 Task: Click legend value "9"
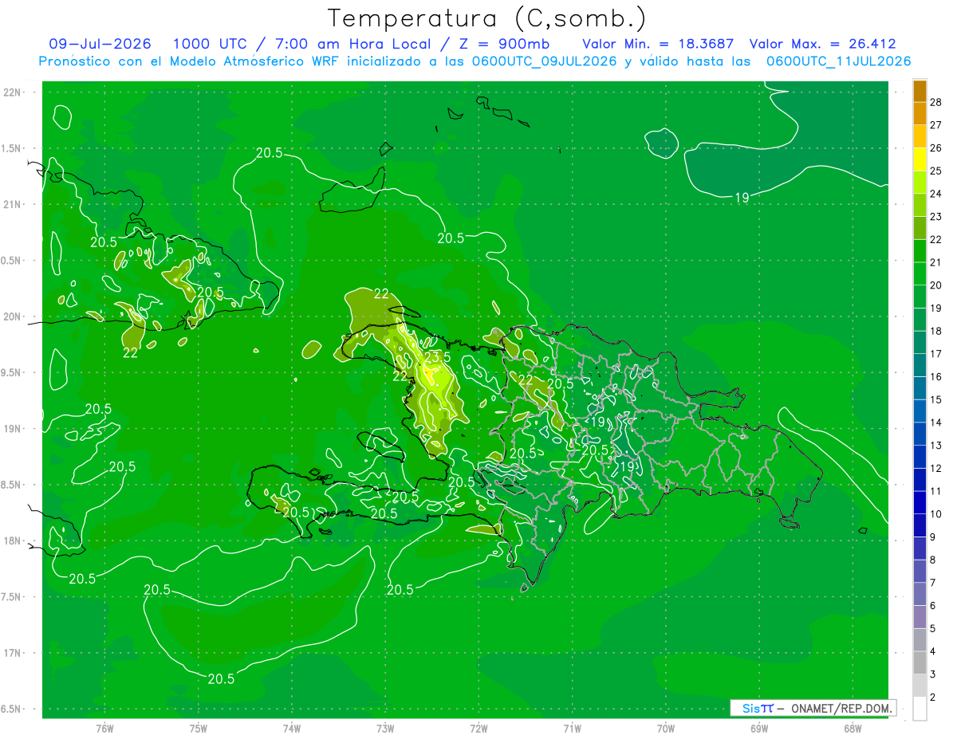click(x=934, y=537)
